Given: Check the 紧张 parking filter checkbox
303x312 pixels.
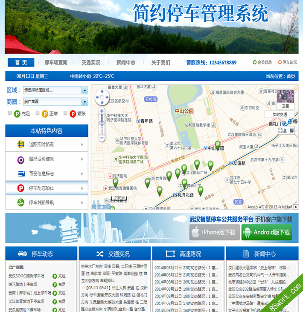Looking at the screenshot, I should (65, 113).
